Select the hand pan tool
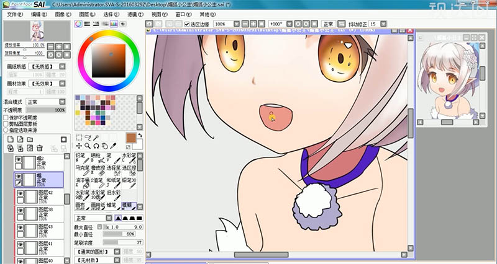This screenshot has width=497, height=264. 104,146
